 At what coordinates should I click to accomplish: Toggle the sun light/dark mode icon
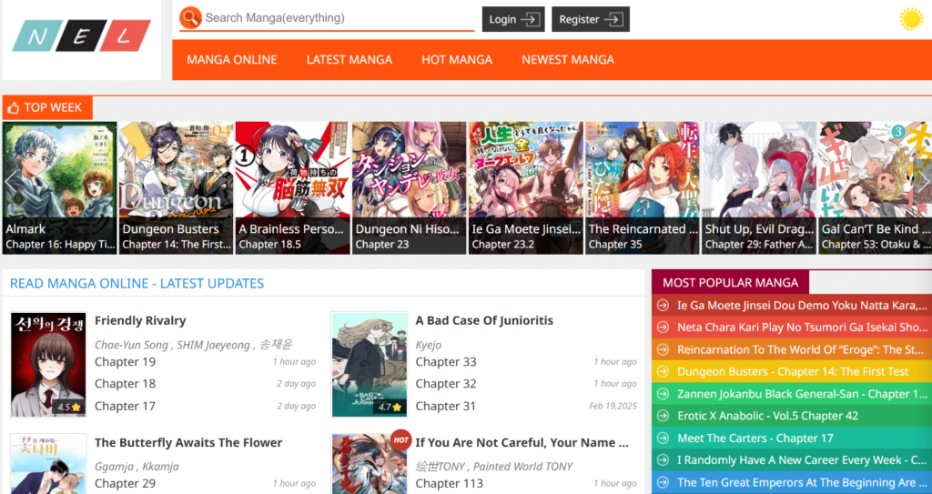[911, 18]
